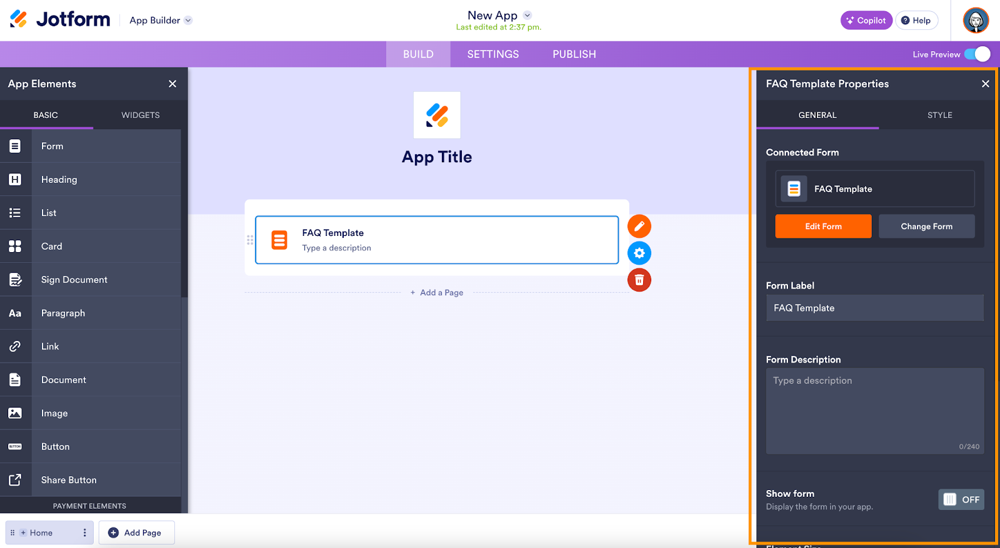Viewport: 1000px width, 548px height.
Task: Click the Form Description text area
Action: (875, 411)
